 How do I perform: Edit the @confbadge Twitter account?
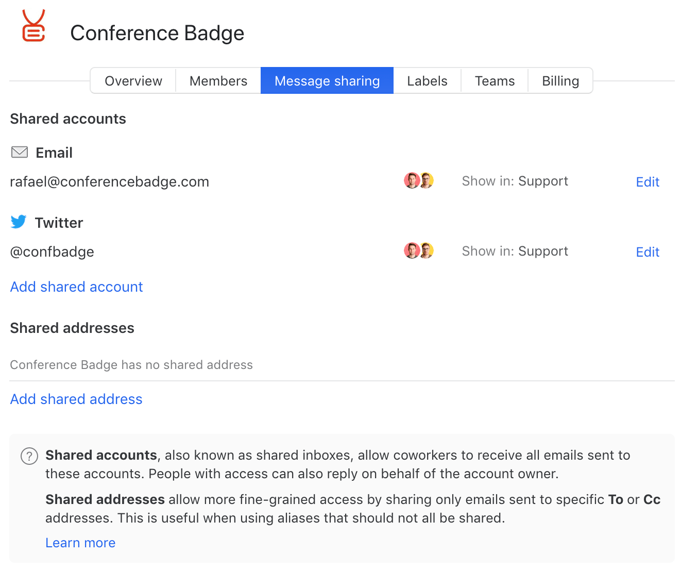[x=648, y=252]
